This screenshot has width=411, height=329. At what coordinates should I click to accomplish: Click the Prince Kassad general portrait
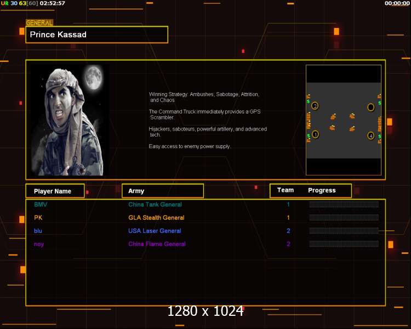67,120
